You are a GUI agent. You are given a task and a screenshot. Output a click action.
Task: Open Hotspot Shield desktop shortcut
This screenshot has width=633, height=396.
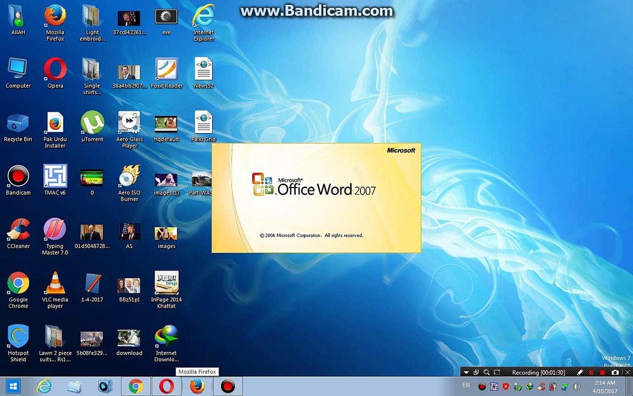tap(18, 343)
